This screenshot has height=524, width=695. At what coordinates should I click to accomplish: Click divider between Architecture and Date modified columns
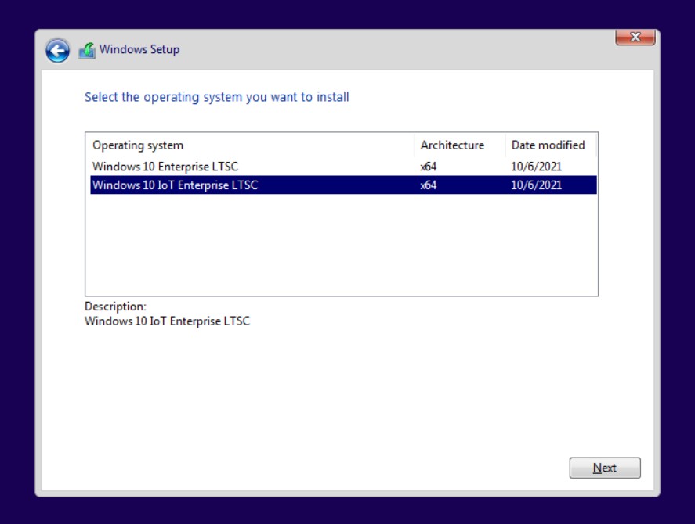pyautogui.click(x=505, y=145)
